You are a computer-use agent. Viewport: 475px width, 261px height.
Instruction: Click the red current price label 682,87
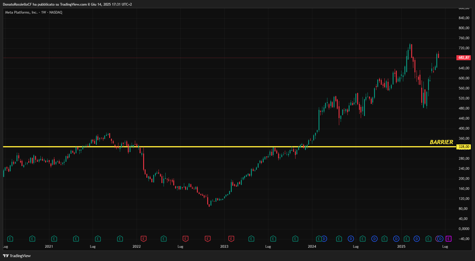(464, 58)
